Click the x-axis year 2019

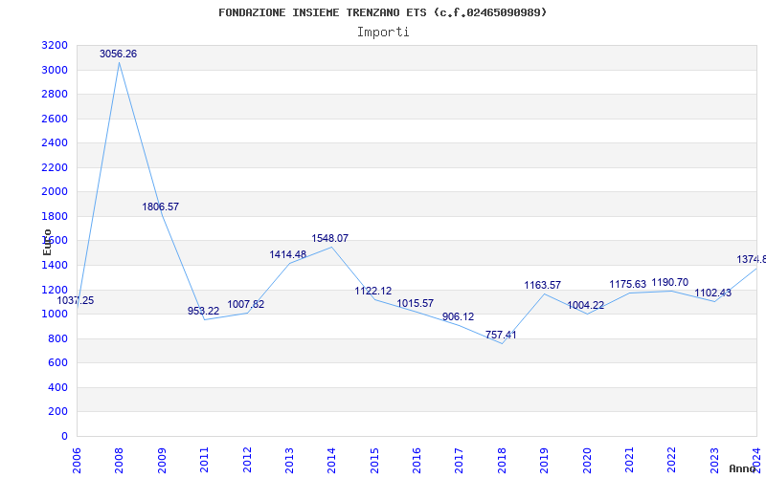coord(545,460)
